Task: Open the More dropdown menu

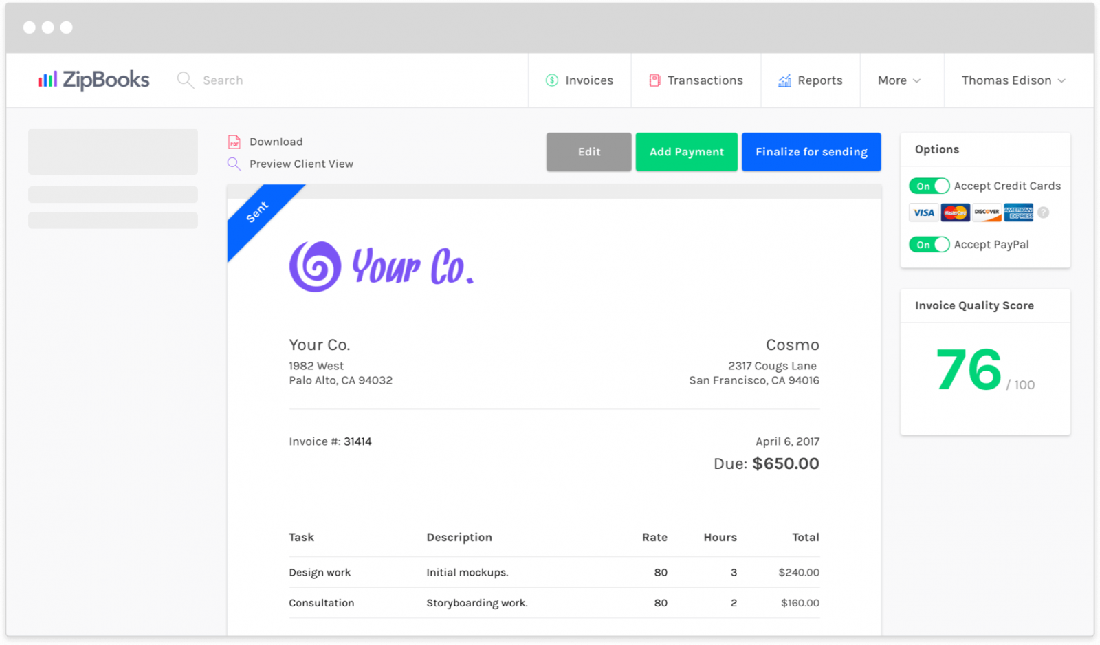Action: point(899,80)
